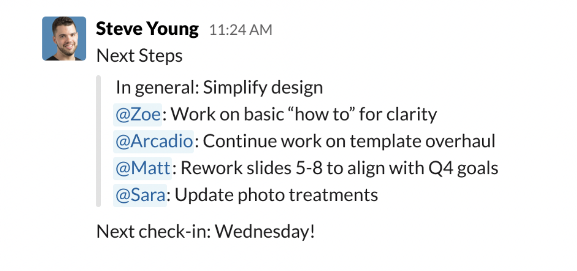Click the "Next Steps" message text
Screen dimensions: 577x271
(x=139, y=55)
